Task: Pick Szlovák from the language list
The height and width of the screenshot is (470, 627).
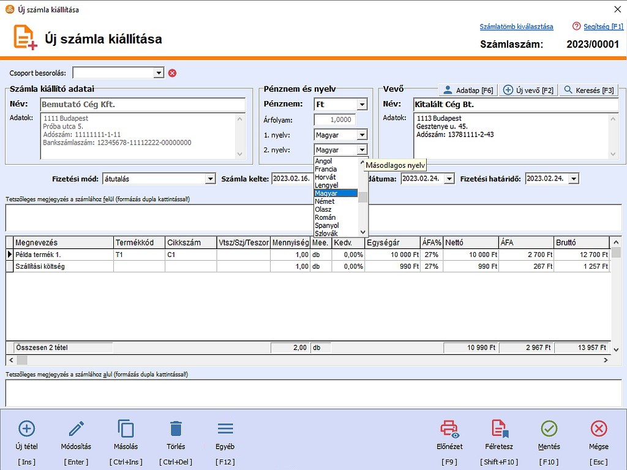Action: click(x=326, y=233)
